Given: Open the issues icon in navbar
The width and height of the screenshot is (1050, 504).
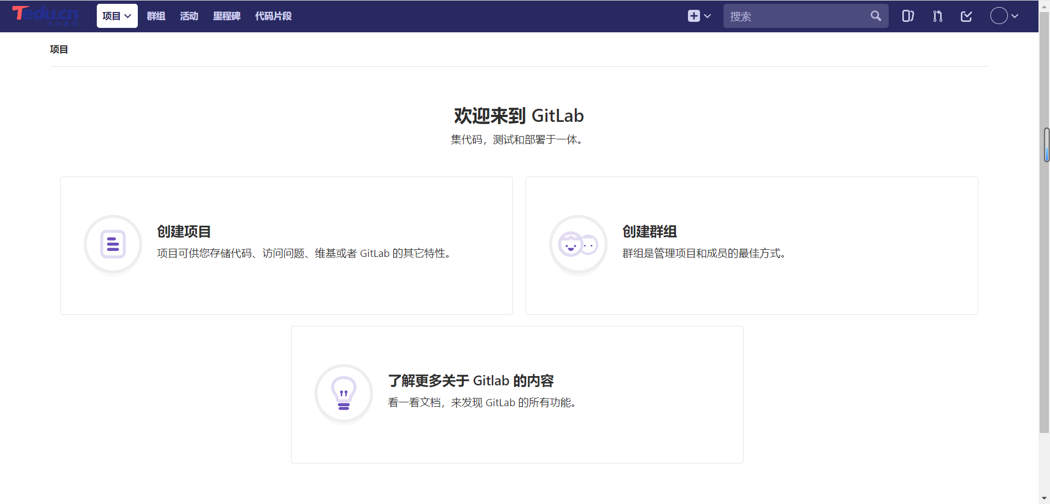Looking at the screenshot, I should 908,16.
